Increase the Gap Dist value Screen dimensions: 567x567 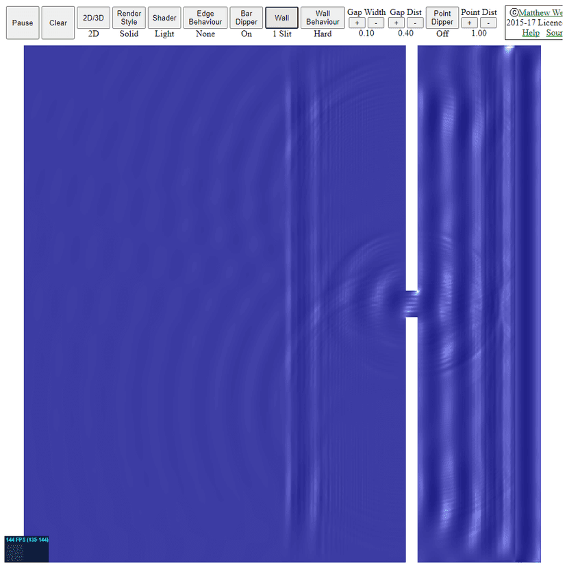pos(396,22)
